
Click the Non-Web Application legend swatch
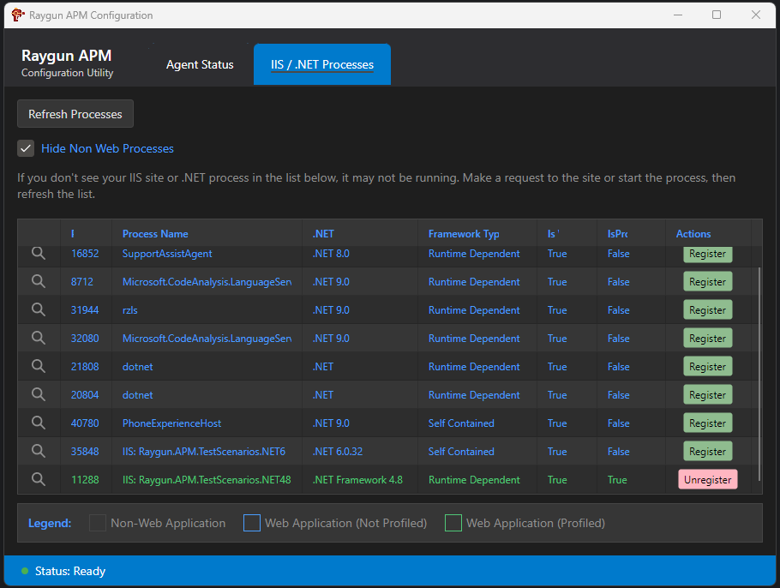98,523
